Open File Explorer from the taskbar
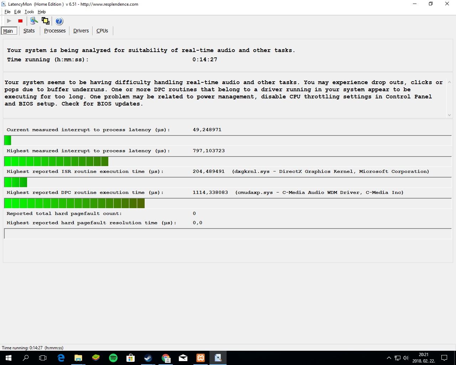 pyautogui.click(x=78, y=358)
